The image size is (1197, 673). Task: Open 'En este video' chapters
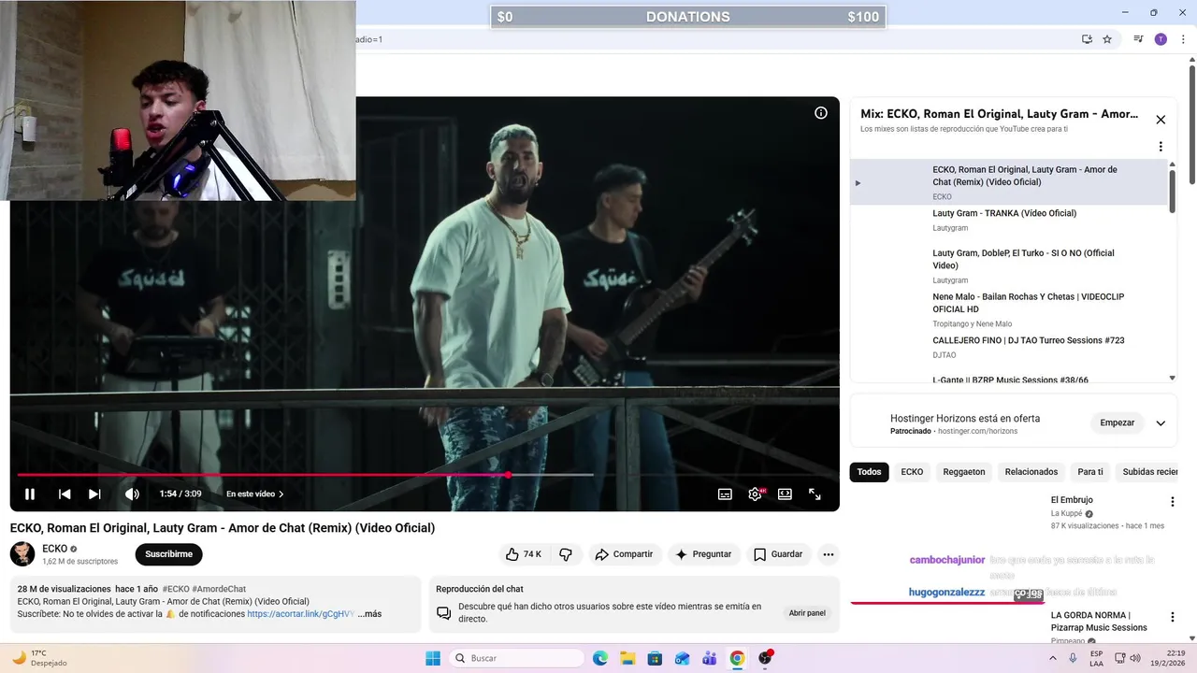(254, 494)
